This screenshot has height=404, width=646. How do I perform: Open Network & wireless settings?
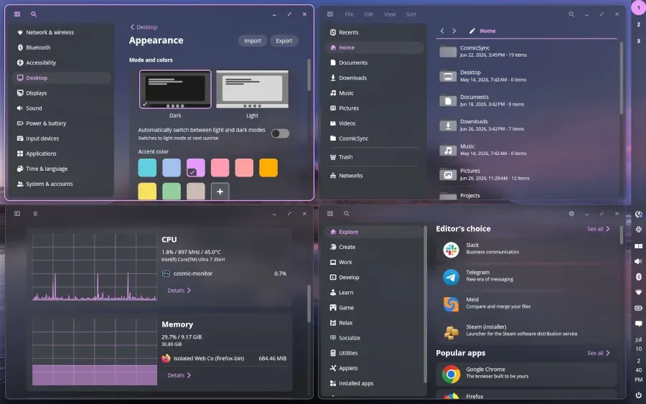tap(62, 32)
